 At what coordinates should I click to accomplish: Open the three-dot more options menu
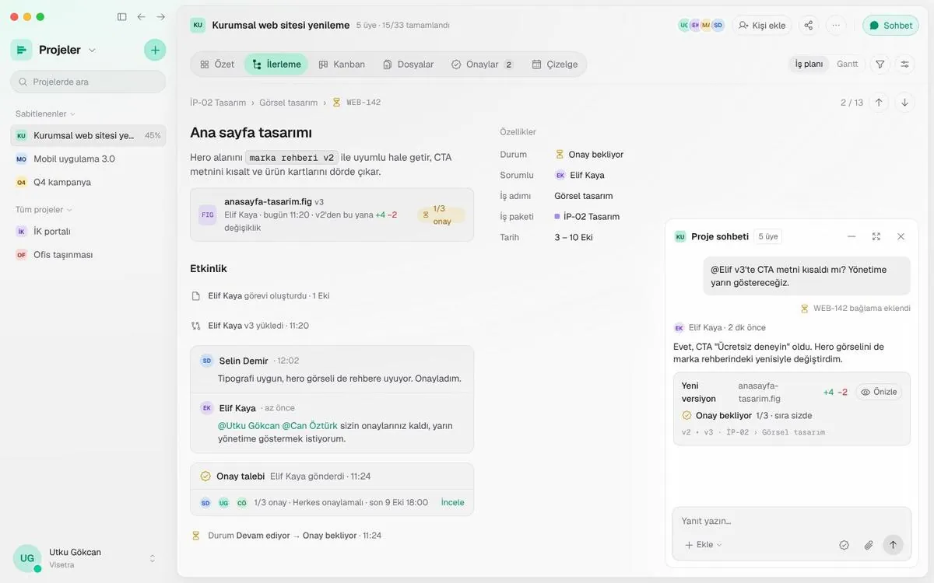coord(836,26)
